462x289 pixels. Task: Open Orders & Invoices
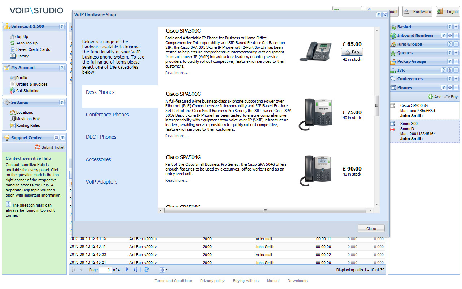(x=32, y=84)
